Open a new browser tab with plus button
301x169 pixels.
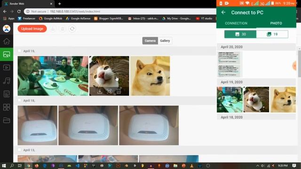60,4
